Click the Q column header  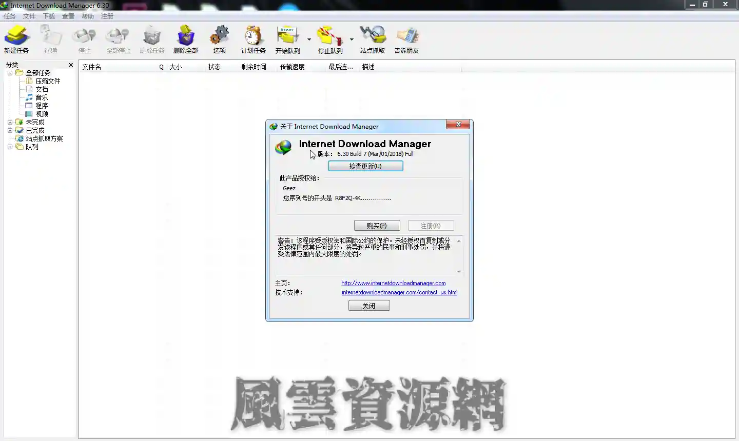[161, 67]
